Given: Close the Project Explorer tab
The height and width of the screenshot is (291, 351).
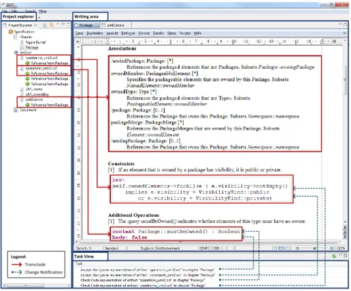Looking at the screenshot, I should tap(35, 25).
